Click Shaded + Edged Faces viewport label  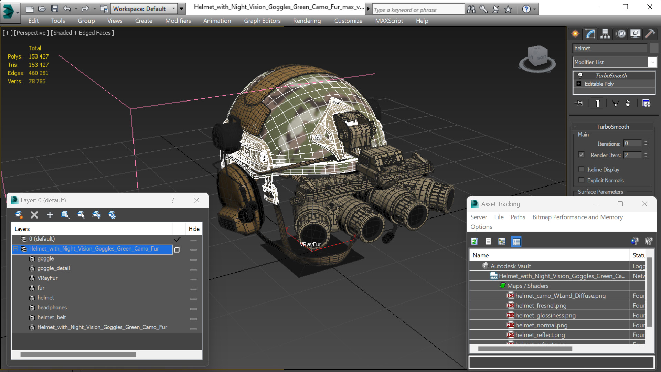[82, 33]
